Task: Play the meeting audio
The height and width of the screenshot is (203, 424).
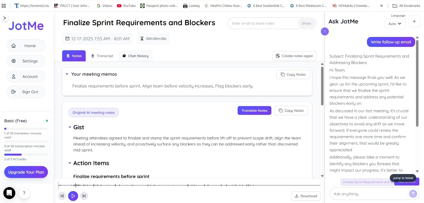Action: coord(73,196)
